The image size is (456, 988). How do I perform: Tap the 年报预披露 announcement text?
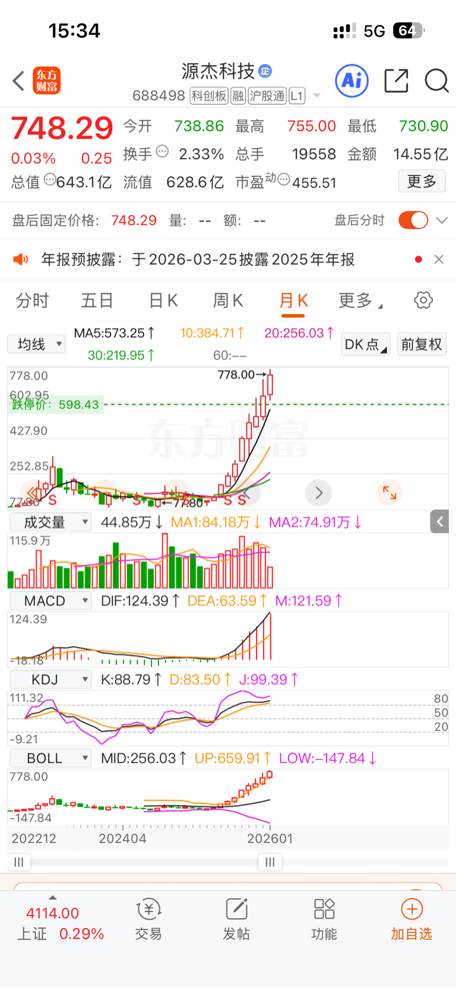point(198,260)
